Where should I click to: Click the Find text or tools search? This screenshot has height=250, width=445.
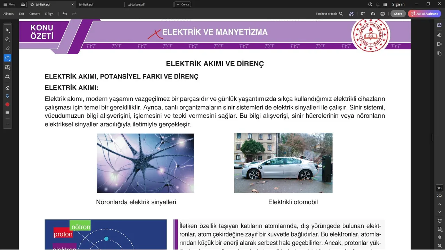tap(329, 14)
